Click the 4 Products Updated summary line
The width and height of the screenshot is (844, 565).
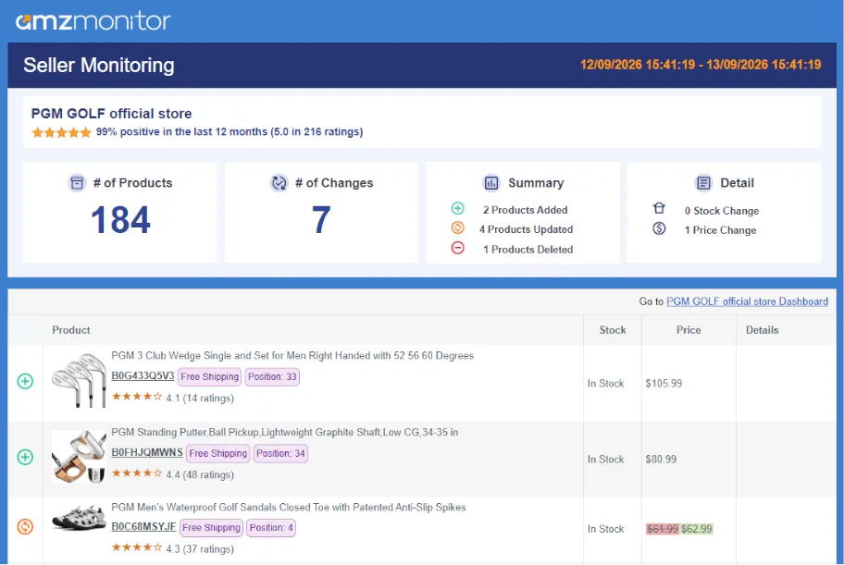526,229
